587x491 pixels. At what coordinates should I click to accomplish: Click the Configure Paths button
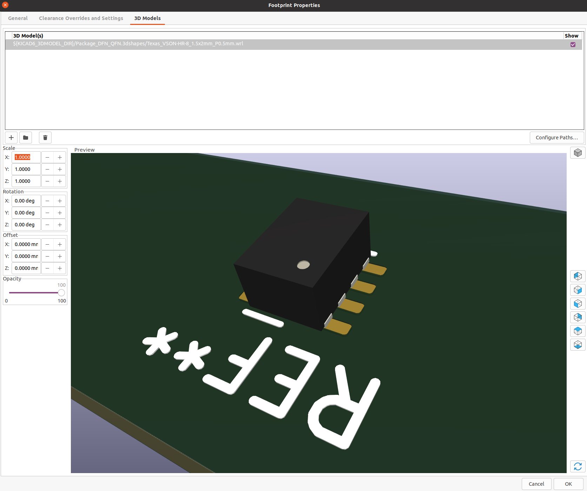coord(556,138)
